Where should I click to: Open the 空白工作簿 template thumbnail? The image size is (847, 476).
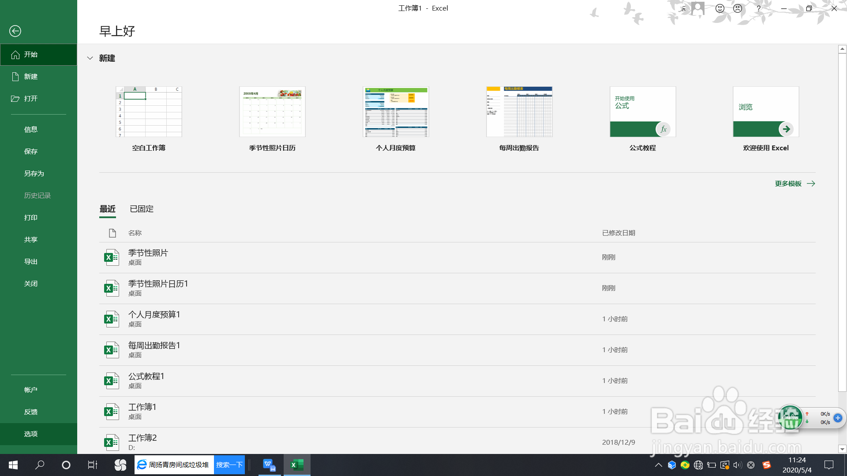[x=149, y=112]
